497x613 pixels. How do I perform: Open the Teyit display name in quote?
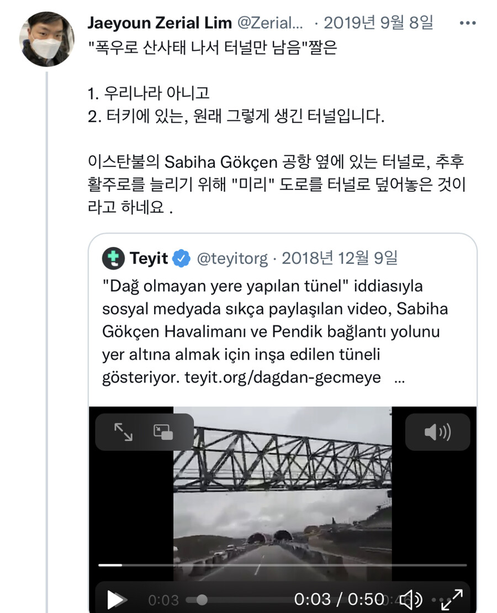pyautogui.click(x=149, y=258)
